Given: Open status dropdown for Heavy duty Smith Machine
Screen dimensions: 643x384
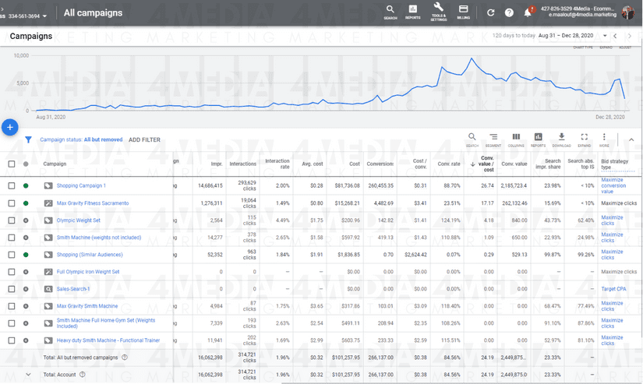Looking at the screenshot, I should (x=26, y=340).
